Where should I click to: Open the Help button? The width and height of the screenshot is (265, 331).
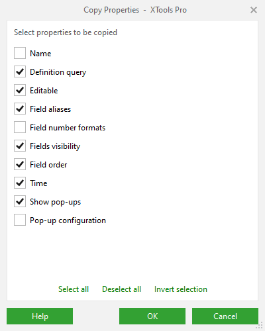click(x=40, y=316)
